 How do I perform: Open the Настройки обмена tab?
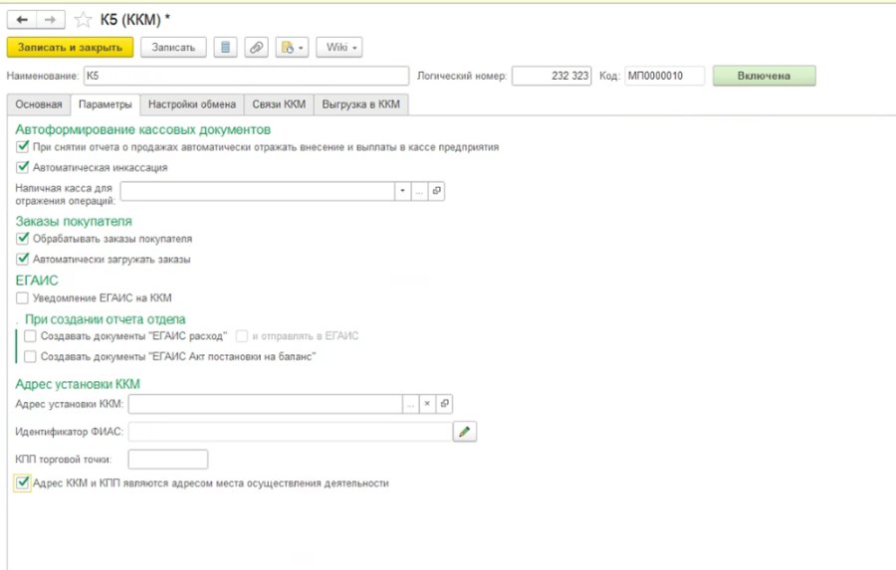pos(192,104)
